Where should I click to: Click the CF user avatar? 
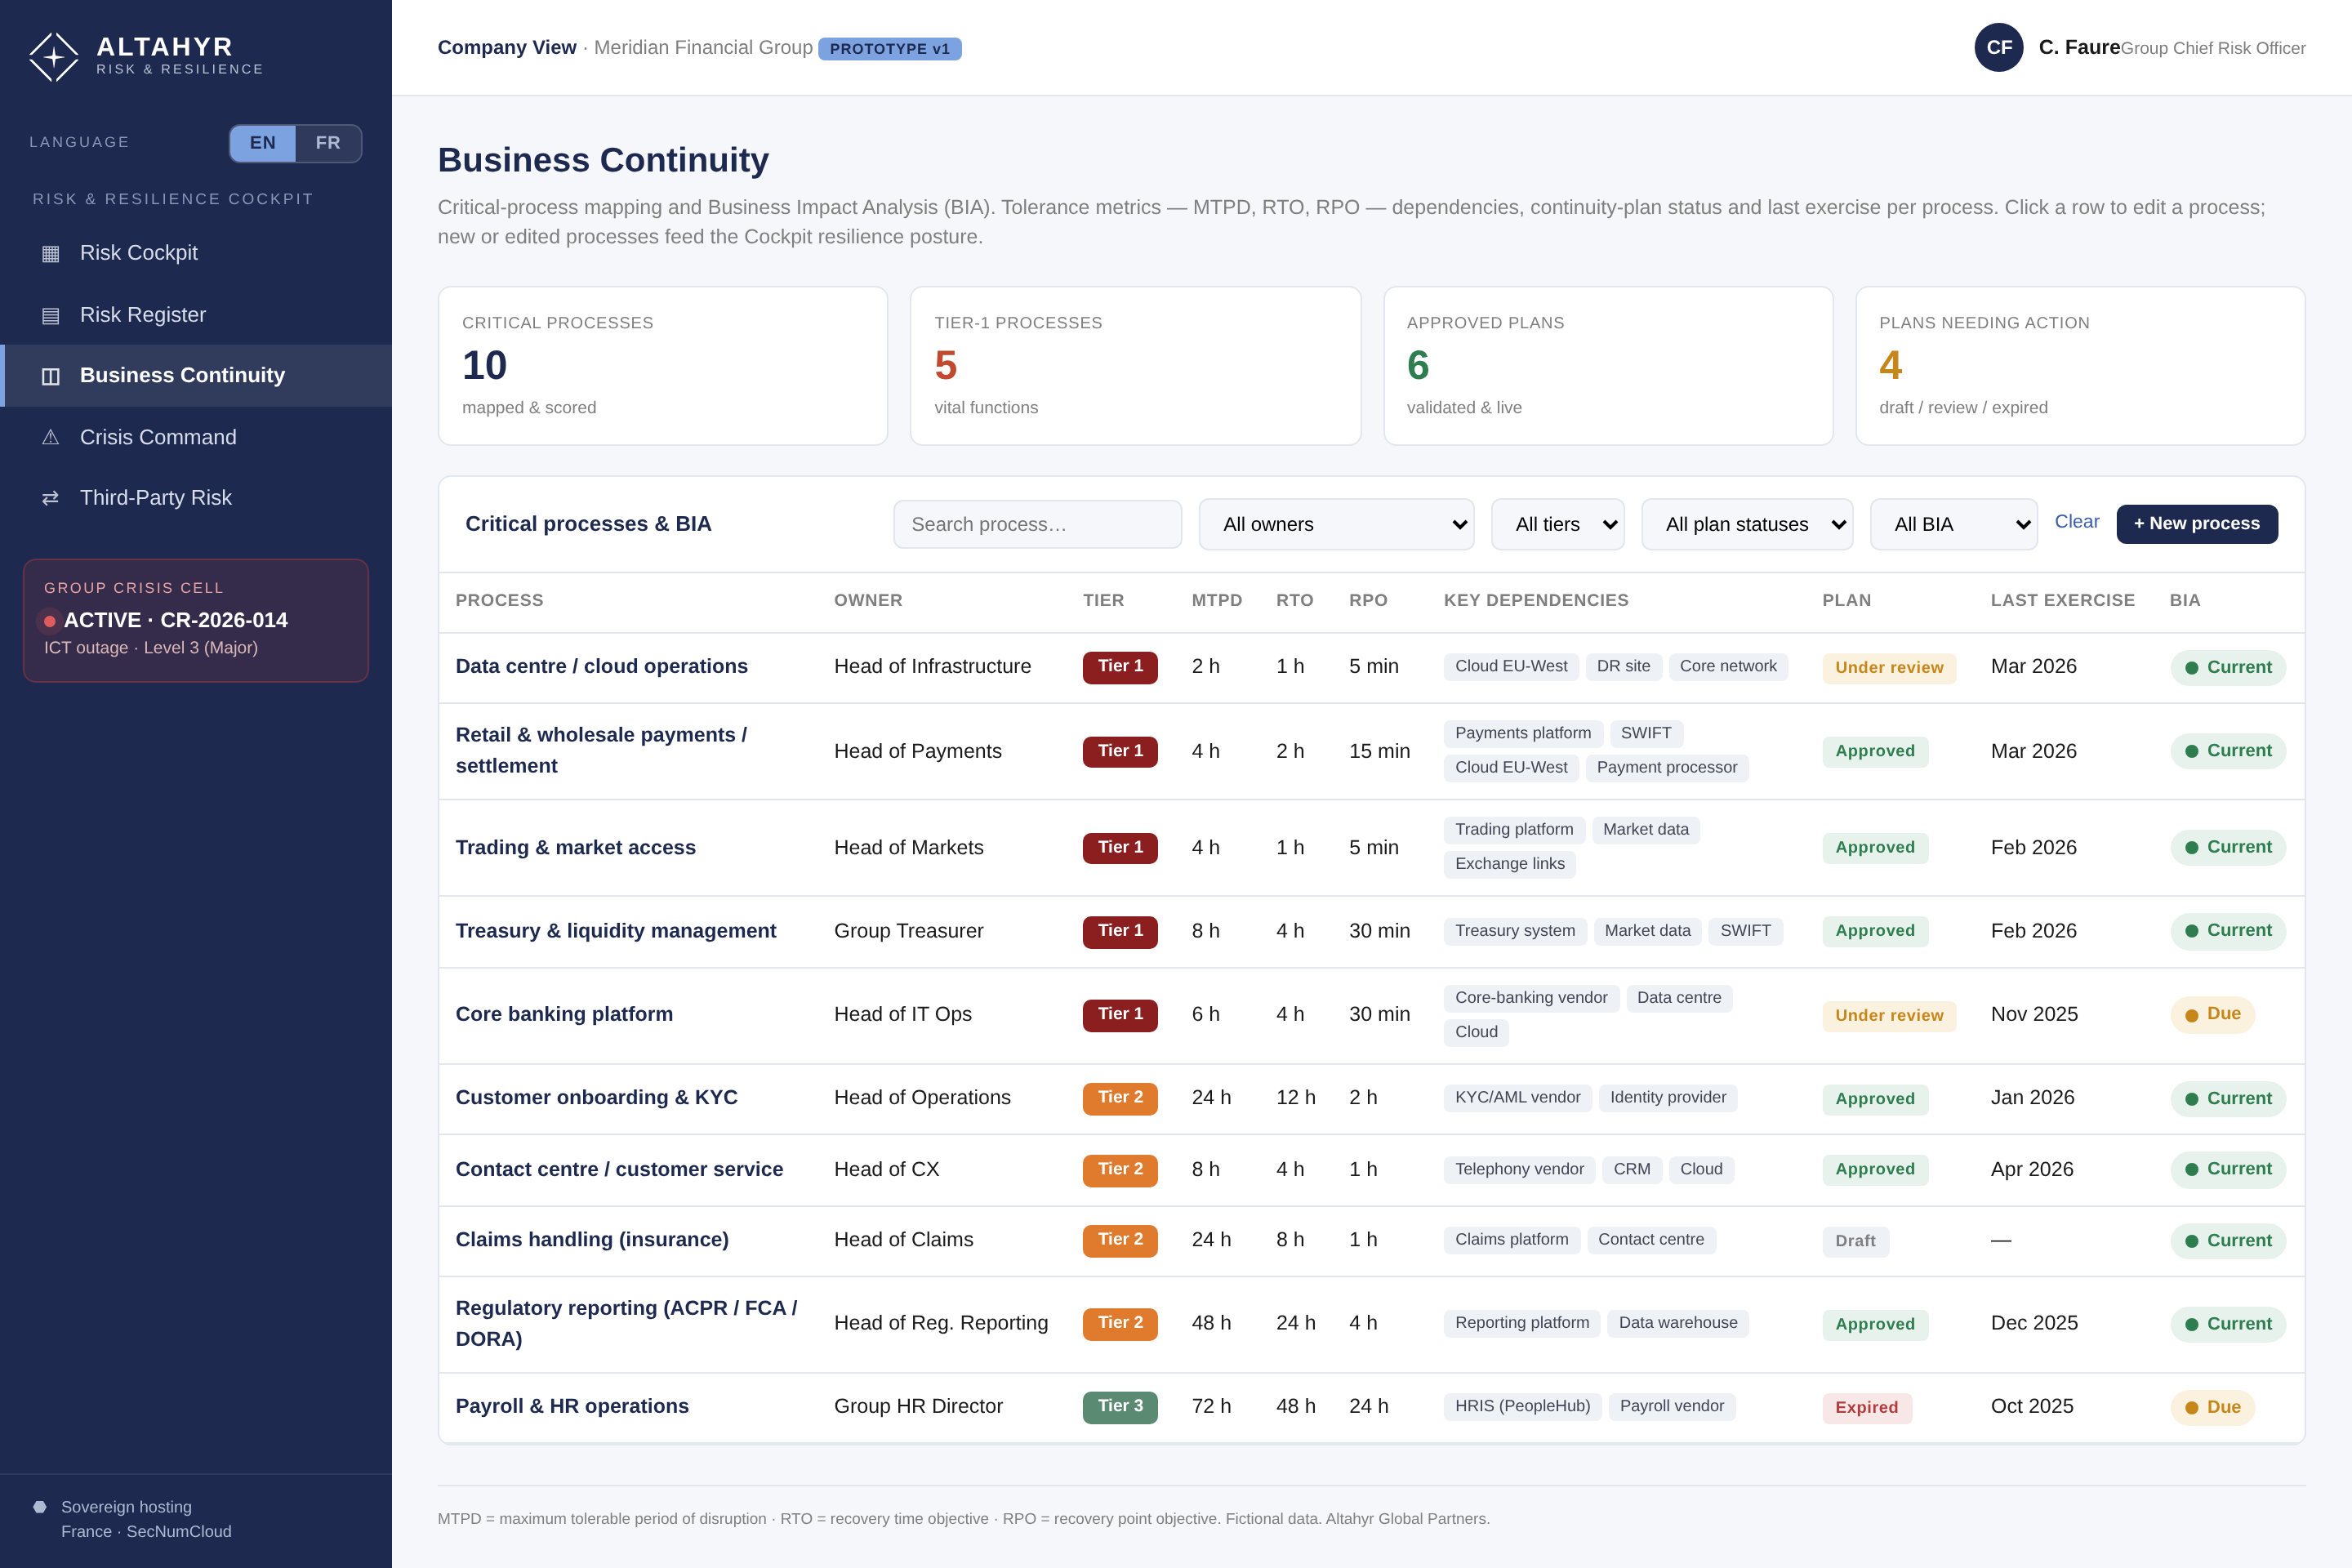(1998, 47)
